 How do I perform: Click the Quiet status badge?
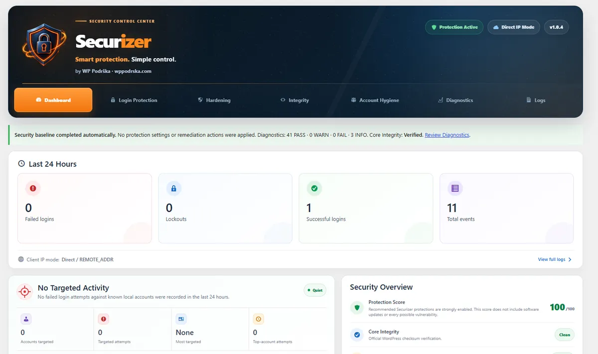coord(315,290)
